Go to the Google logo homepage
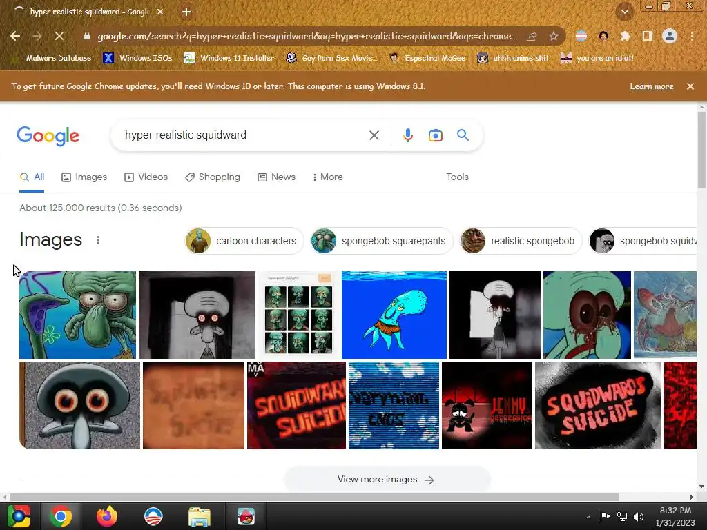 [x=48, y=136]
